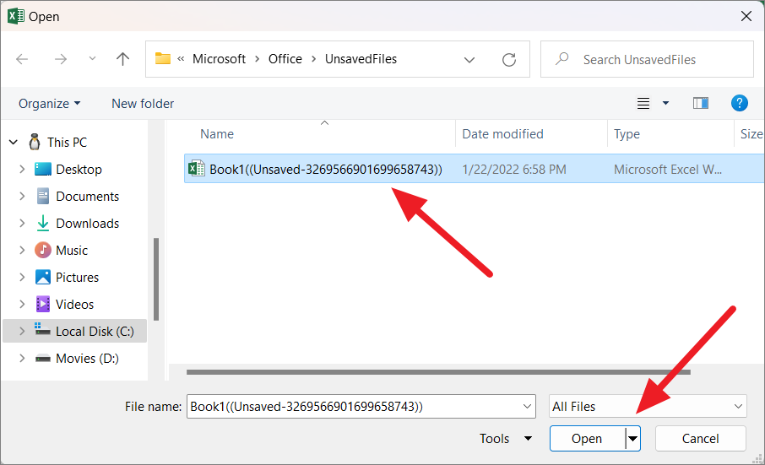Open the Open button's split dropdown arrow

[x=632, y=439]
